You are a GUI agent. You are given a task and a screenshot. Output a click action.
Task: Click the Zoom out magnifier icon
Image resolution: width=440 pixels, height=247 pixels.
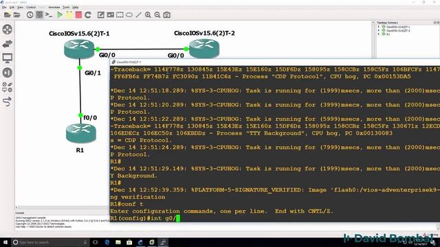pos(157,15)
